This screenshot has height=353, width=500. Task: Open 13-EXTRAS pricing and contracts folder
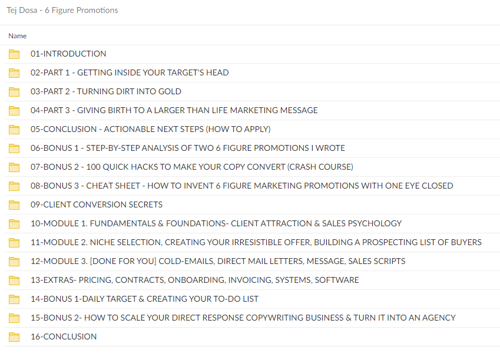tap(195, 280)
